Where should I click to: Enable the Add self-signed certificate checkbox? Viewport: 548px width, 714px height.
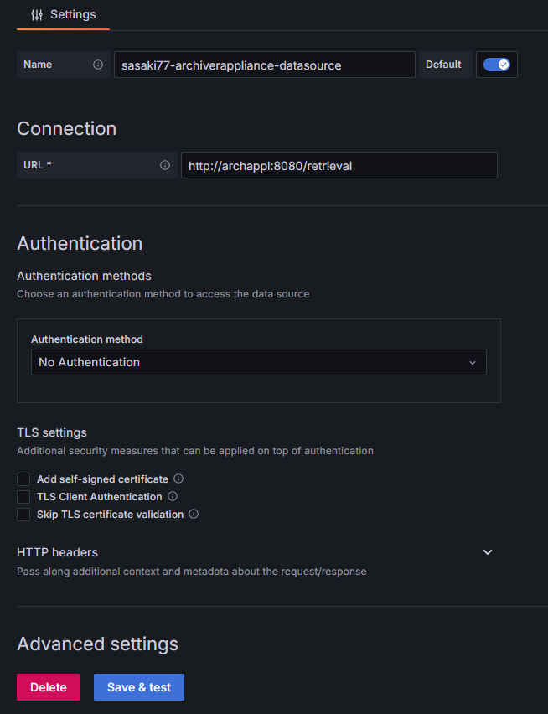tap(23, 479)
